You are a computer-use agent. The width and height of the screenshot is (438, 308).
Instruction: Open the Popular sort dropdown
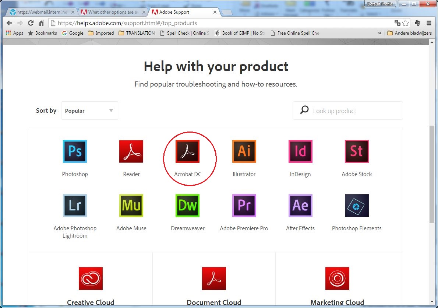89,111
